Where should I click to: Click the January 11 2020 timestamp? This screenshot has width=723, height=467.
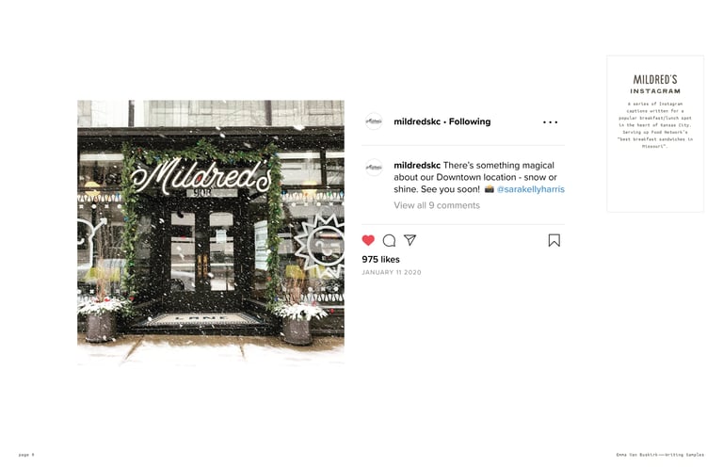pyautogui.click(x=392, y=272)
